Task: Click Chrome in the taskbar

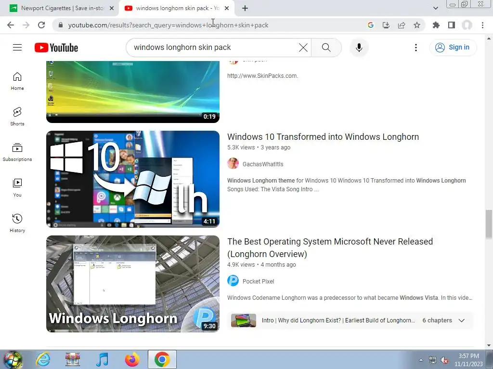Action: pyautogui.click(x=162, y=359)
